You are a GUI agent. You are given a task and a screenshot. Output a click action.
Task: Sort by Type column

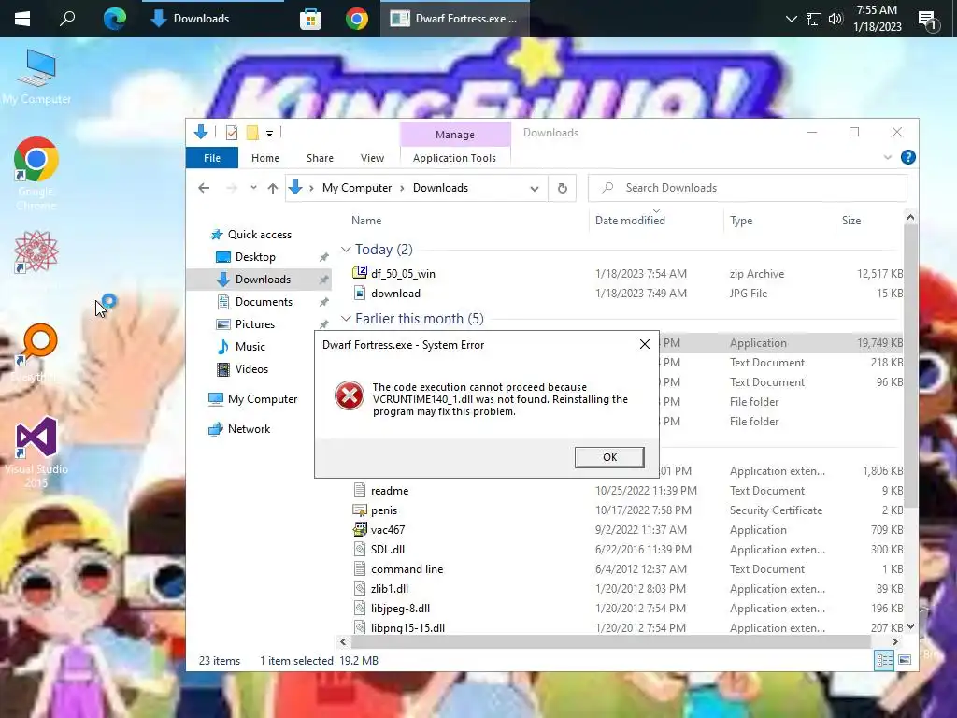pyautogui.click(x=741, y=221)
